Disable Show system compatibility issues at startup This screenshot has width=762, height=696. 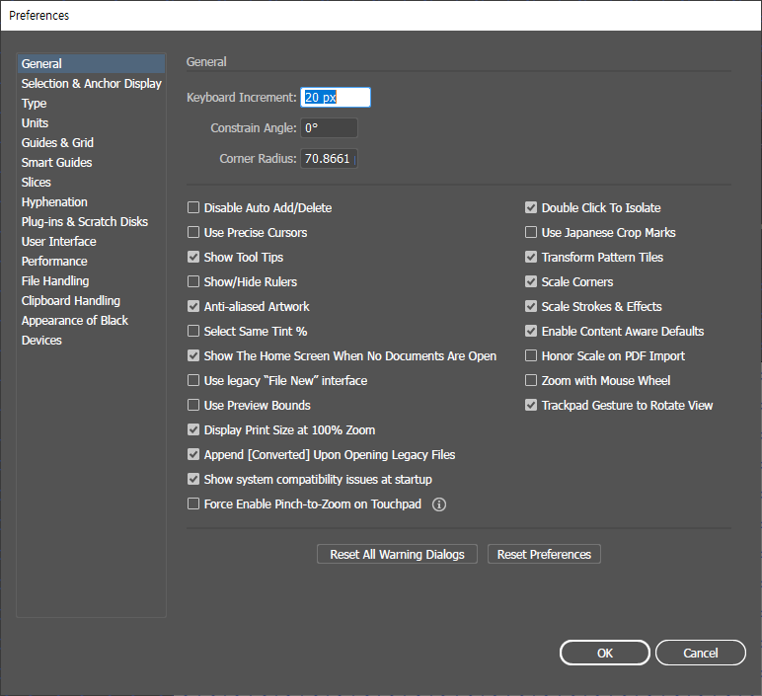tap(193, 479)
